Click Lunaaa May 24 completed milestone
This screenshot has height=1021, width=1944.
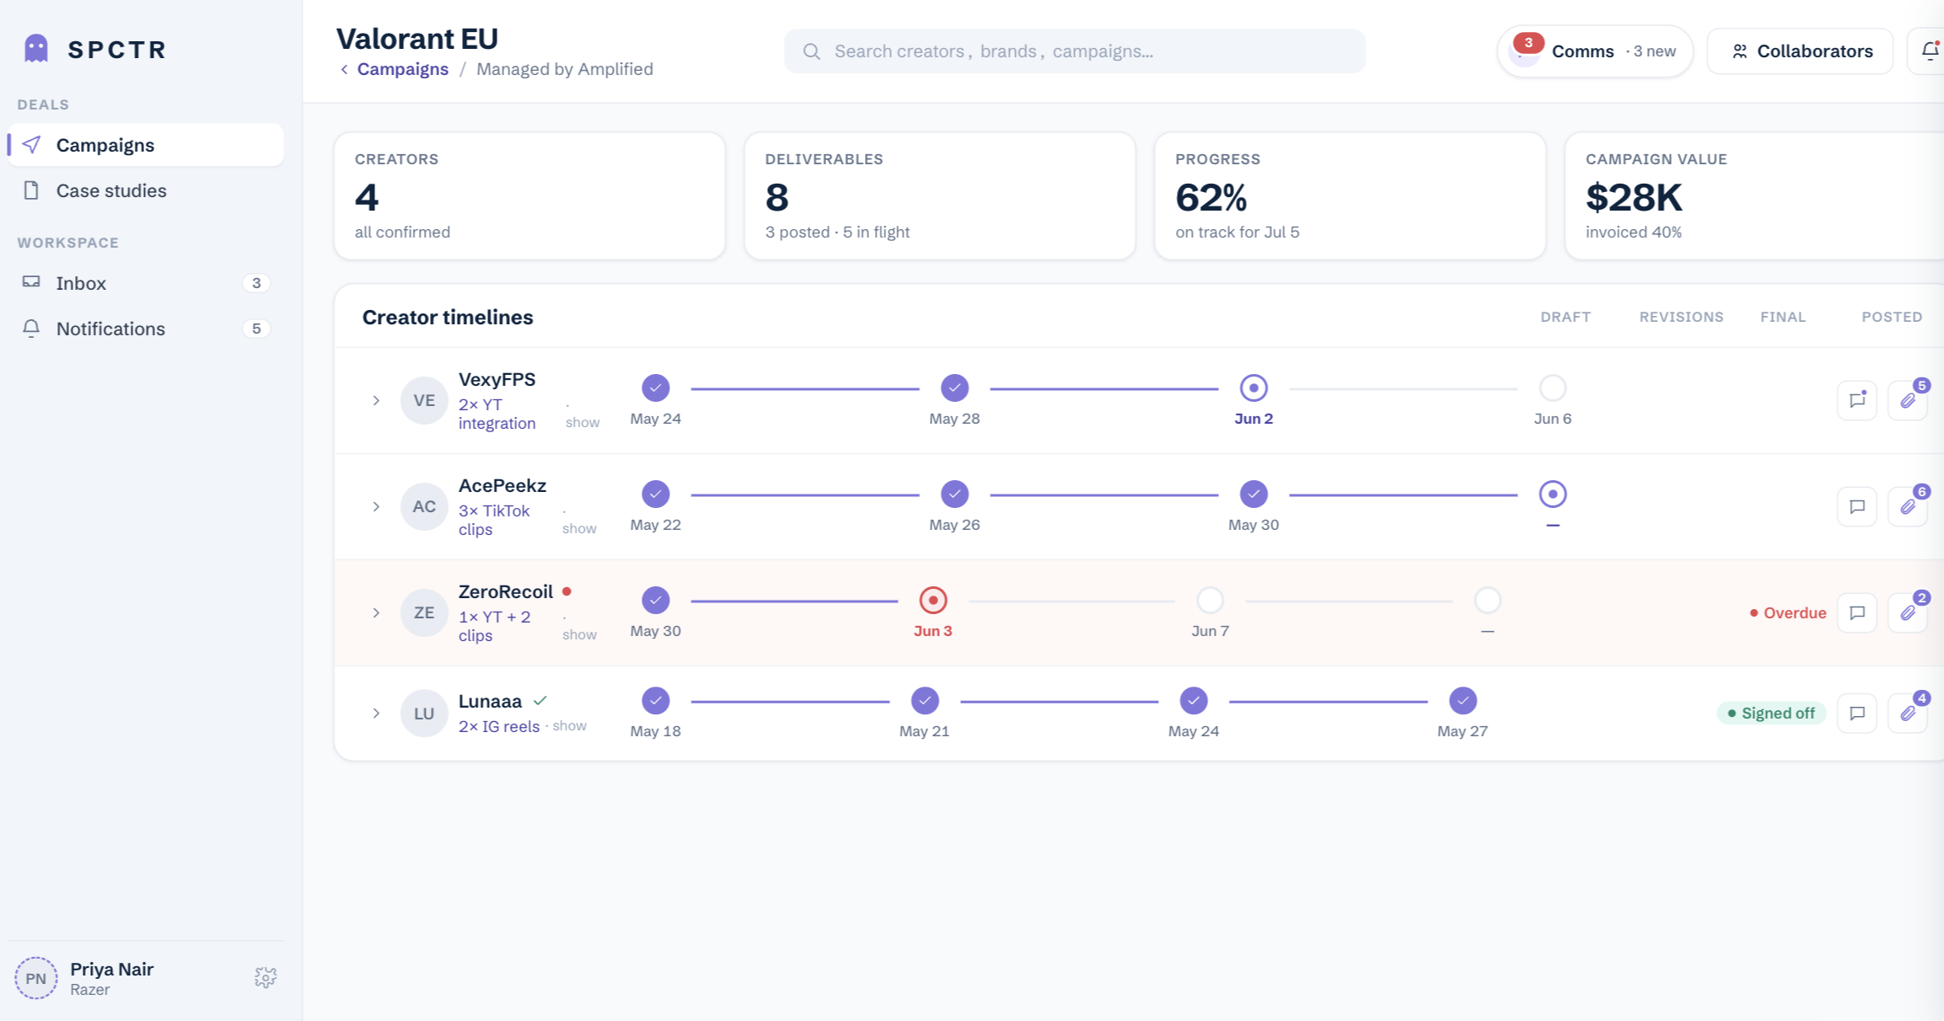(x=1194, y=700)
